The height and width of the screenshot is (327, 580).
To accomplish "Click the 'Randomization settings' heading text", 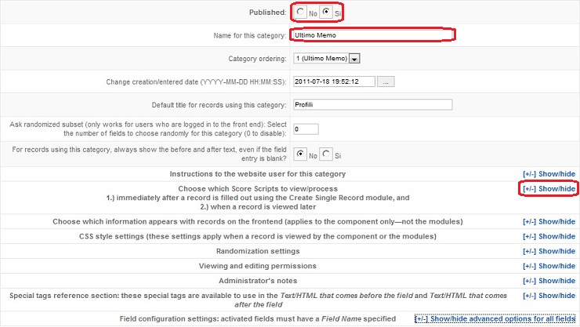I will point(258,251).
